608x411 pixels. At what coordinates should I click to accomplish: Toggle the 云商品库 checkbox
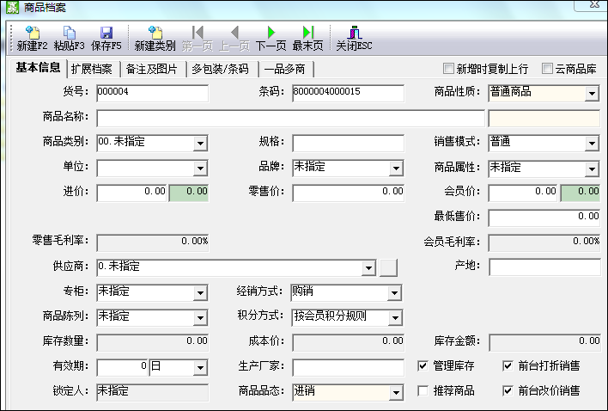[x=547, y=69]
